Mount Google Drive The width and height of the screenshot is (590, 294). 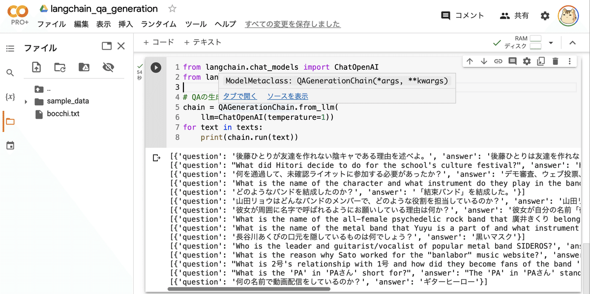pos(84,67)
